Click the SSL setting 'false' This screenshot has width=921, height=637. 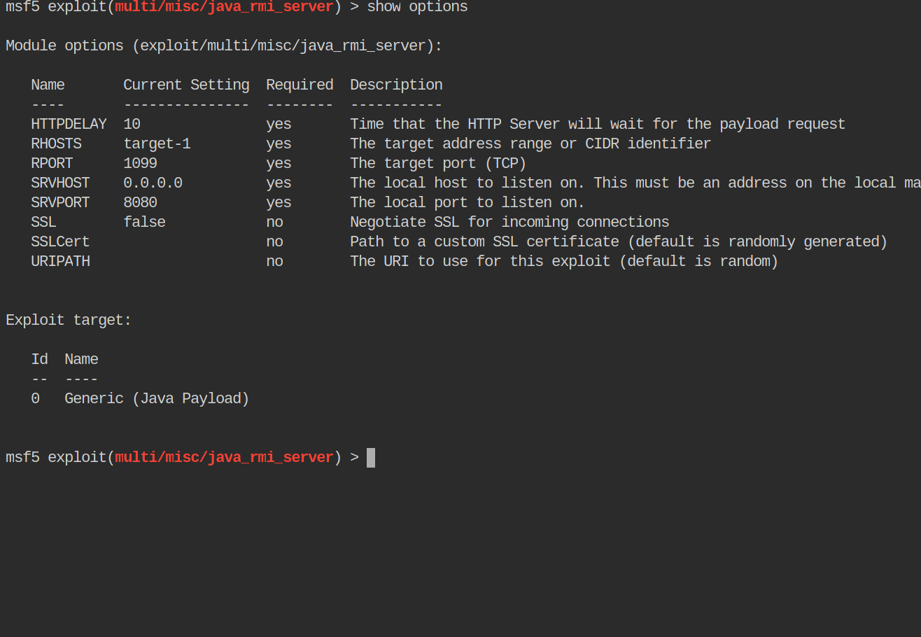point(144,223)
